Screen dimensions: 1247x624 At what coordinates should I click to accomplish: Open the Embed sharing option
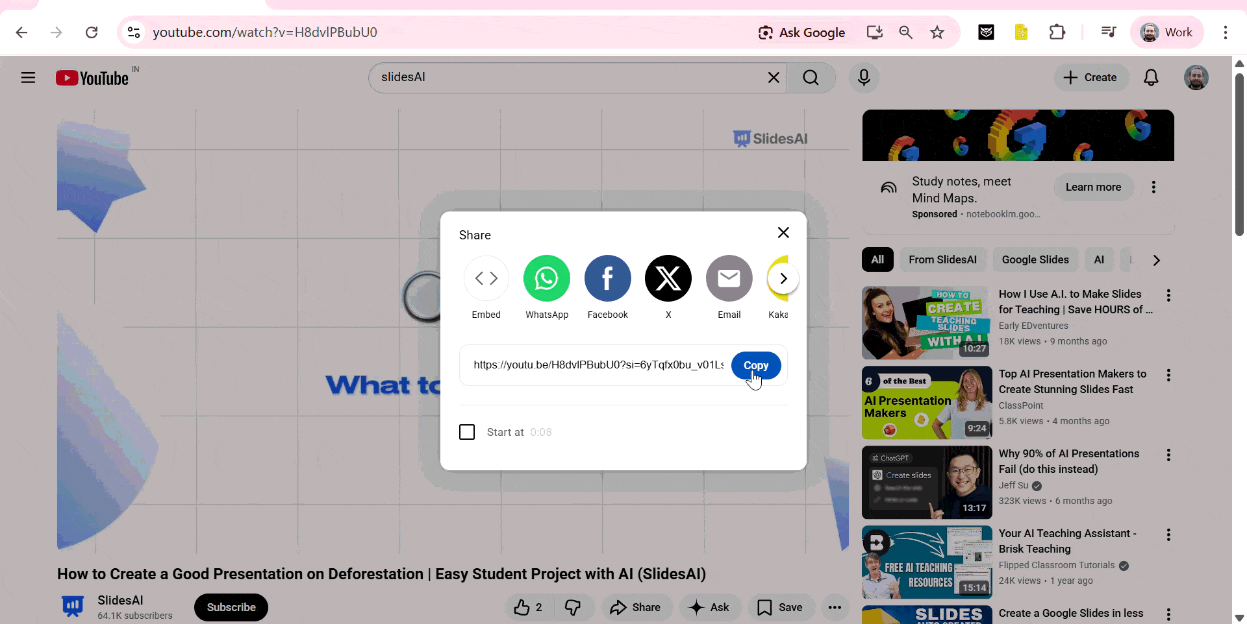[x=486, y=278]
